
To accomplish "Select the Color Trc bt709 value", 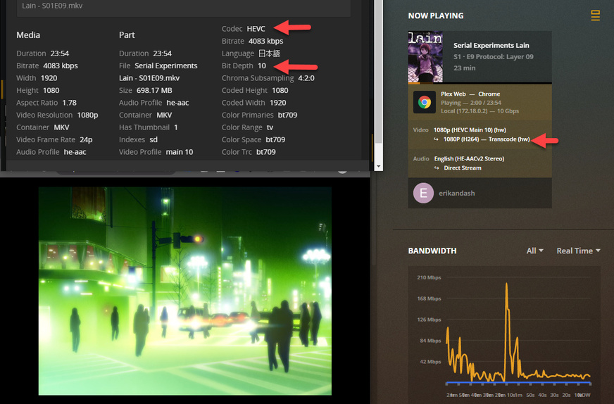I will coord(266,152).
